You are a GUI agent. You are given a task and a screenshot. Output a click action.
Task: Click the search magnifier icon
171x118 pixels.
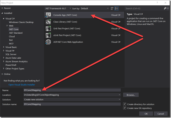coord(165,8)
